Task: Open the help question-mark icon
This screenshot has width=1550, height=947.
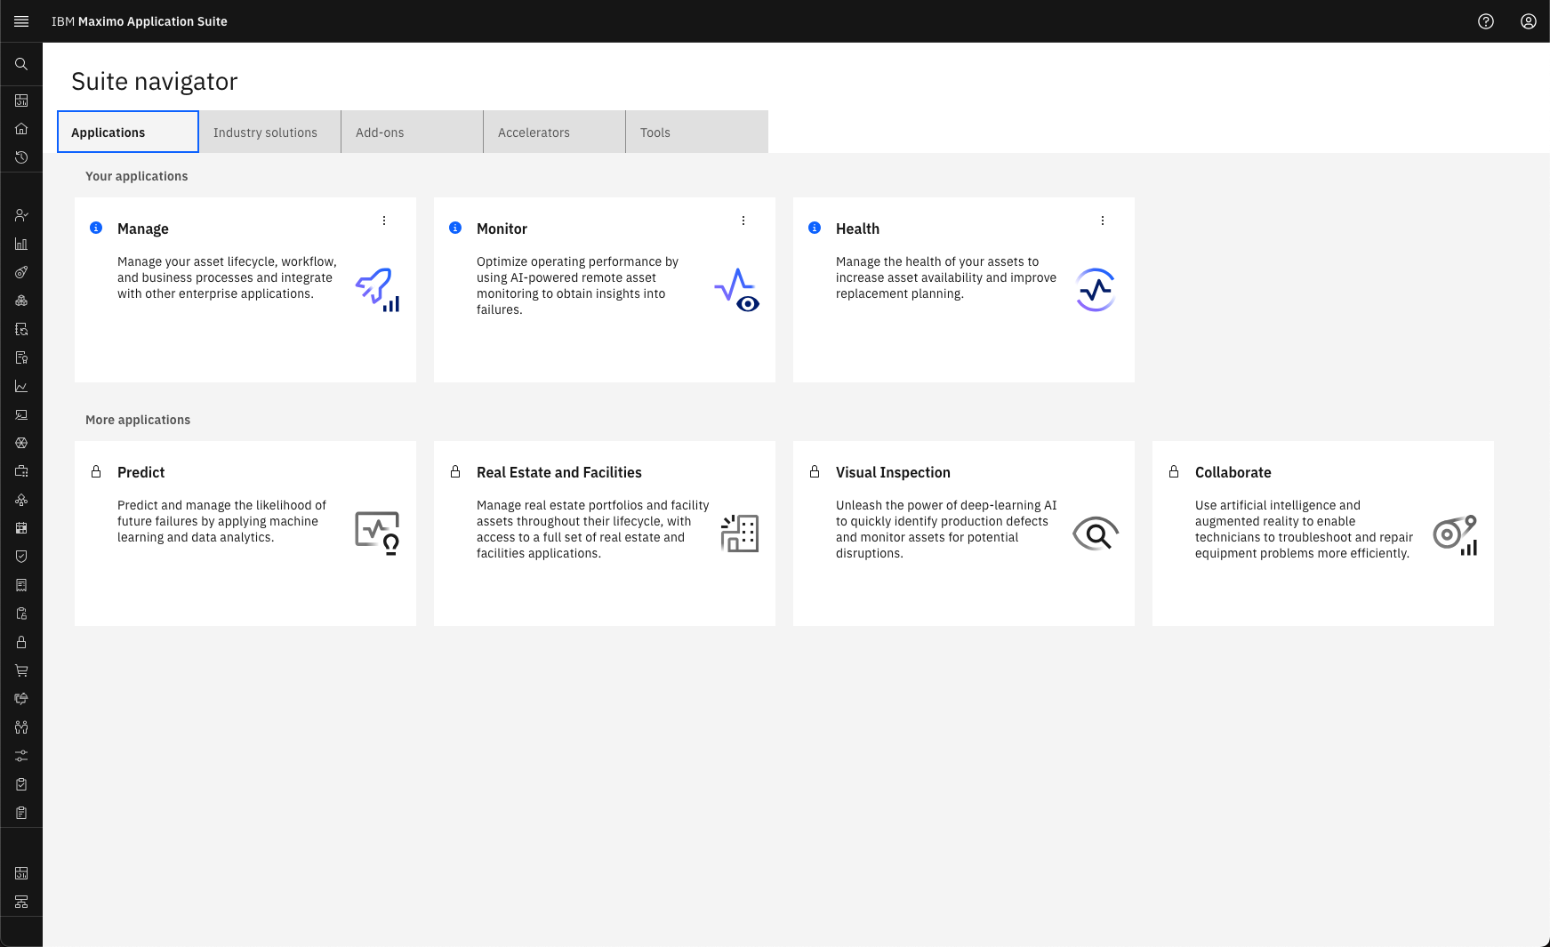Action: click(x=1486, y=21)
